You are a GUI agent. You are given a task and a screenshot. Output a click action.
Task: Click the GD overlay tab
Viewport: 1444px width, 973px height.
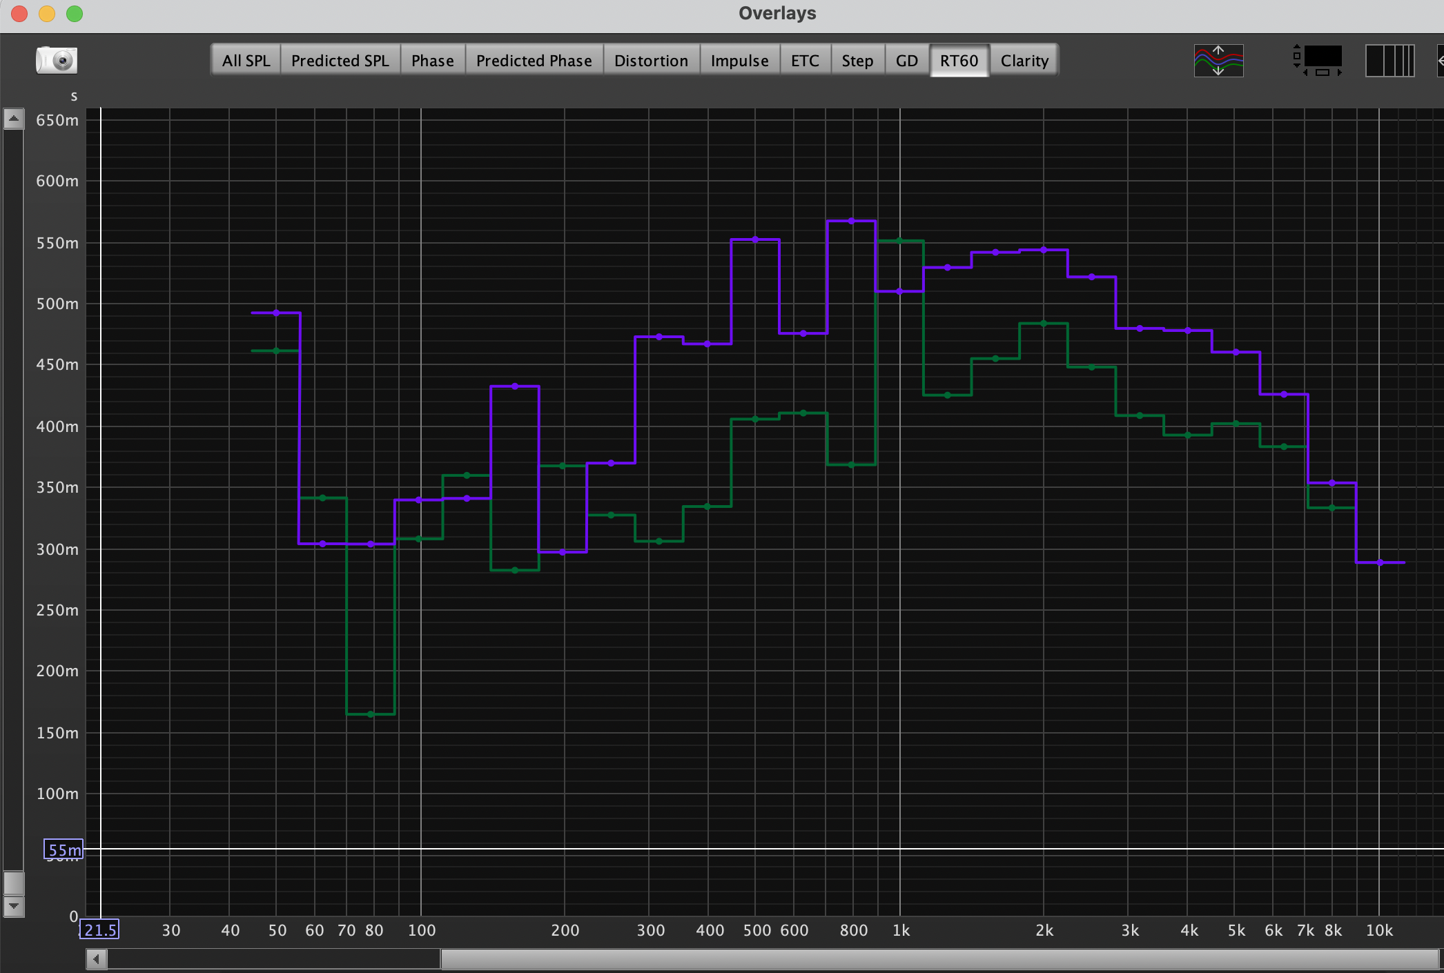tap(906, 61)
